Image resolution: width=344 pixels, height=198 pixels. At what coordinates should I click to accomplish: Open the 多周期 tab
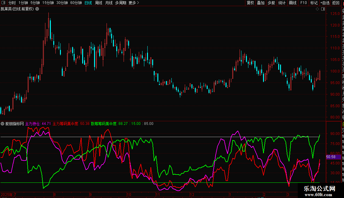click(121, 3)
